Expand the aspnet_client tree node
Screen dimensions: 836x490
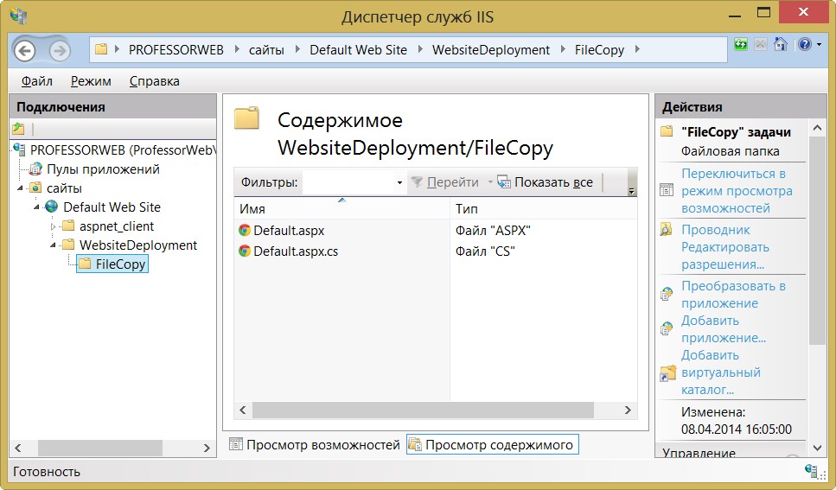point(53,226)
